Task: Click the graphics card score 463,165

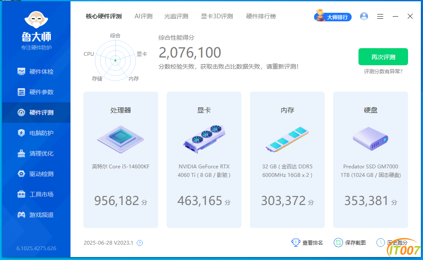Action: click(x=200, y=200)
